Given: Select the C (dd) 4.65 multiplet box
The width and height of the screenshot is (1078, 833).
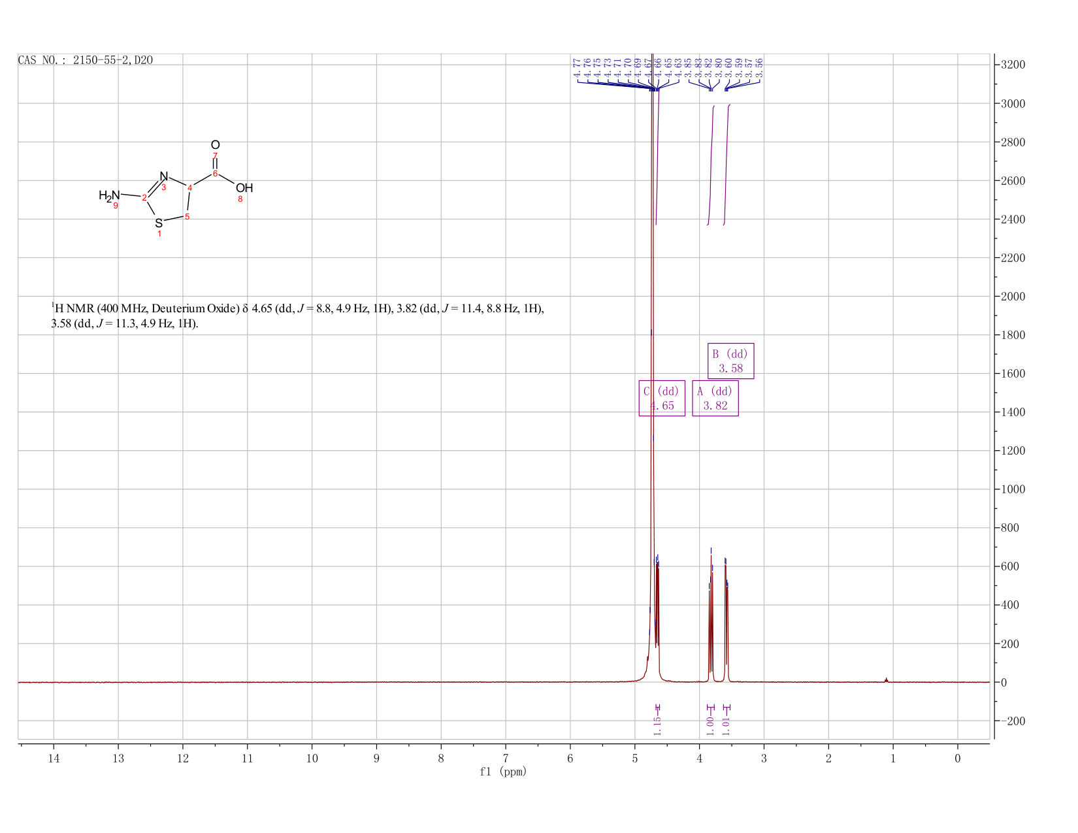Looking at the screenshot, I should pyautogui.click(x=662, y=398).
